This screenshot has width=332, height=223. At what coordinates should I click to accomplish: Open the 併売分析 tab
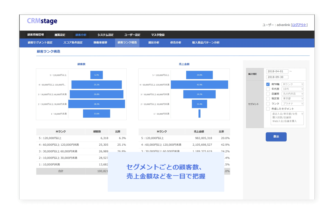pyautogui.click(x=176, y=43)
